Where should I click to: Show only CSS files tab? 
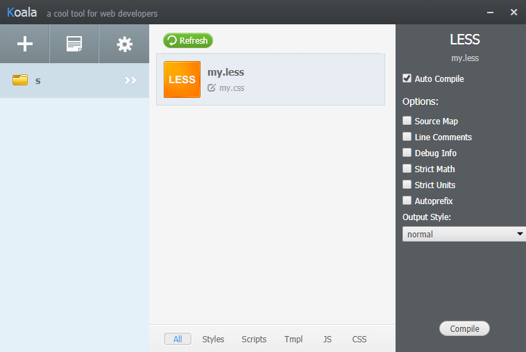point(359,340)
